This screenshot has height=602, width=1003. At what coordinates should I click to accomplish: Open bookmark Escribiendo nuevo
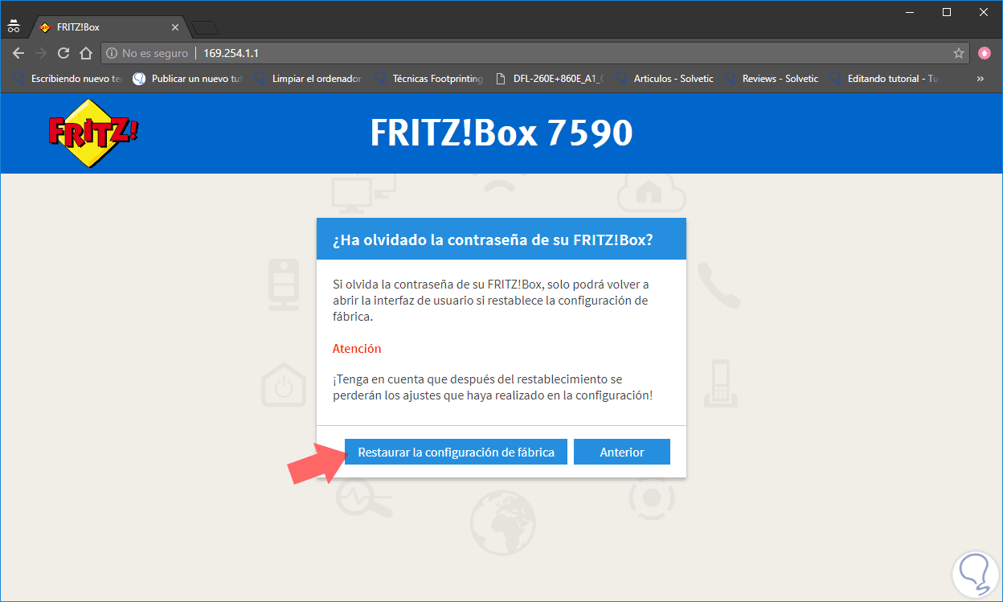click(x=68, y=79)
